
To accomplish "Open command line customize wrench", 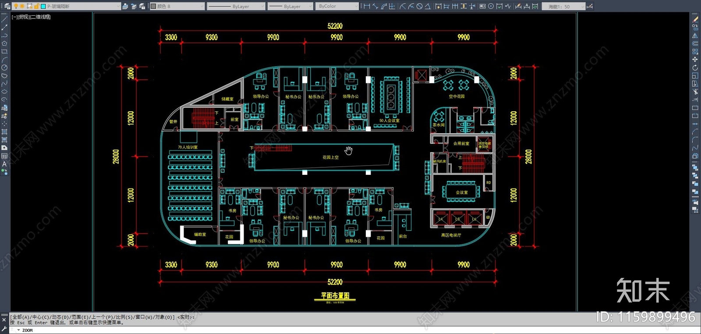I will click(4, 329).
